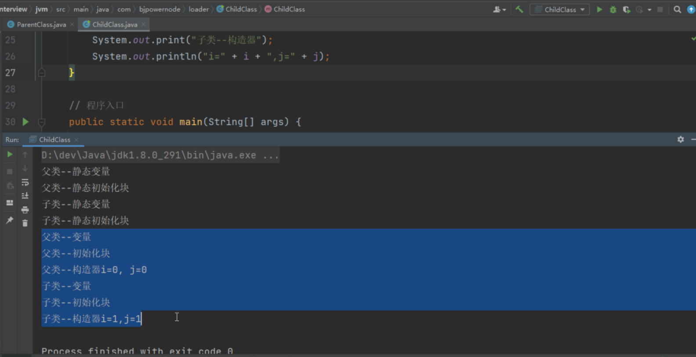Click the jvm breadcrumb in navigation bar
Image resolution: width=696 pixels, height=357 pixels.
tap(41, 9)
